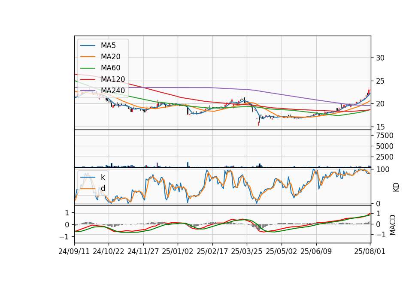Click the 24/10/22 date label
This screenshot has height=296, width=412.
pos(109,251)
